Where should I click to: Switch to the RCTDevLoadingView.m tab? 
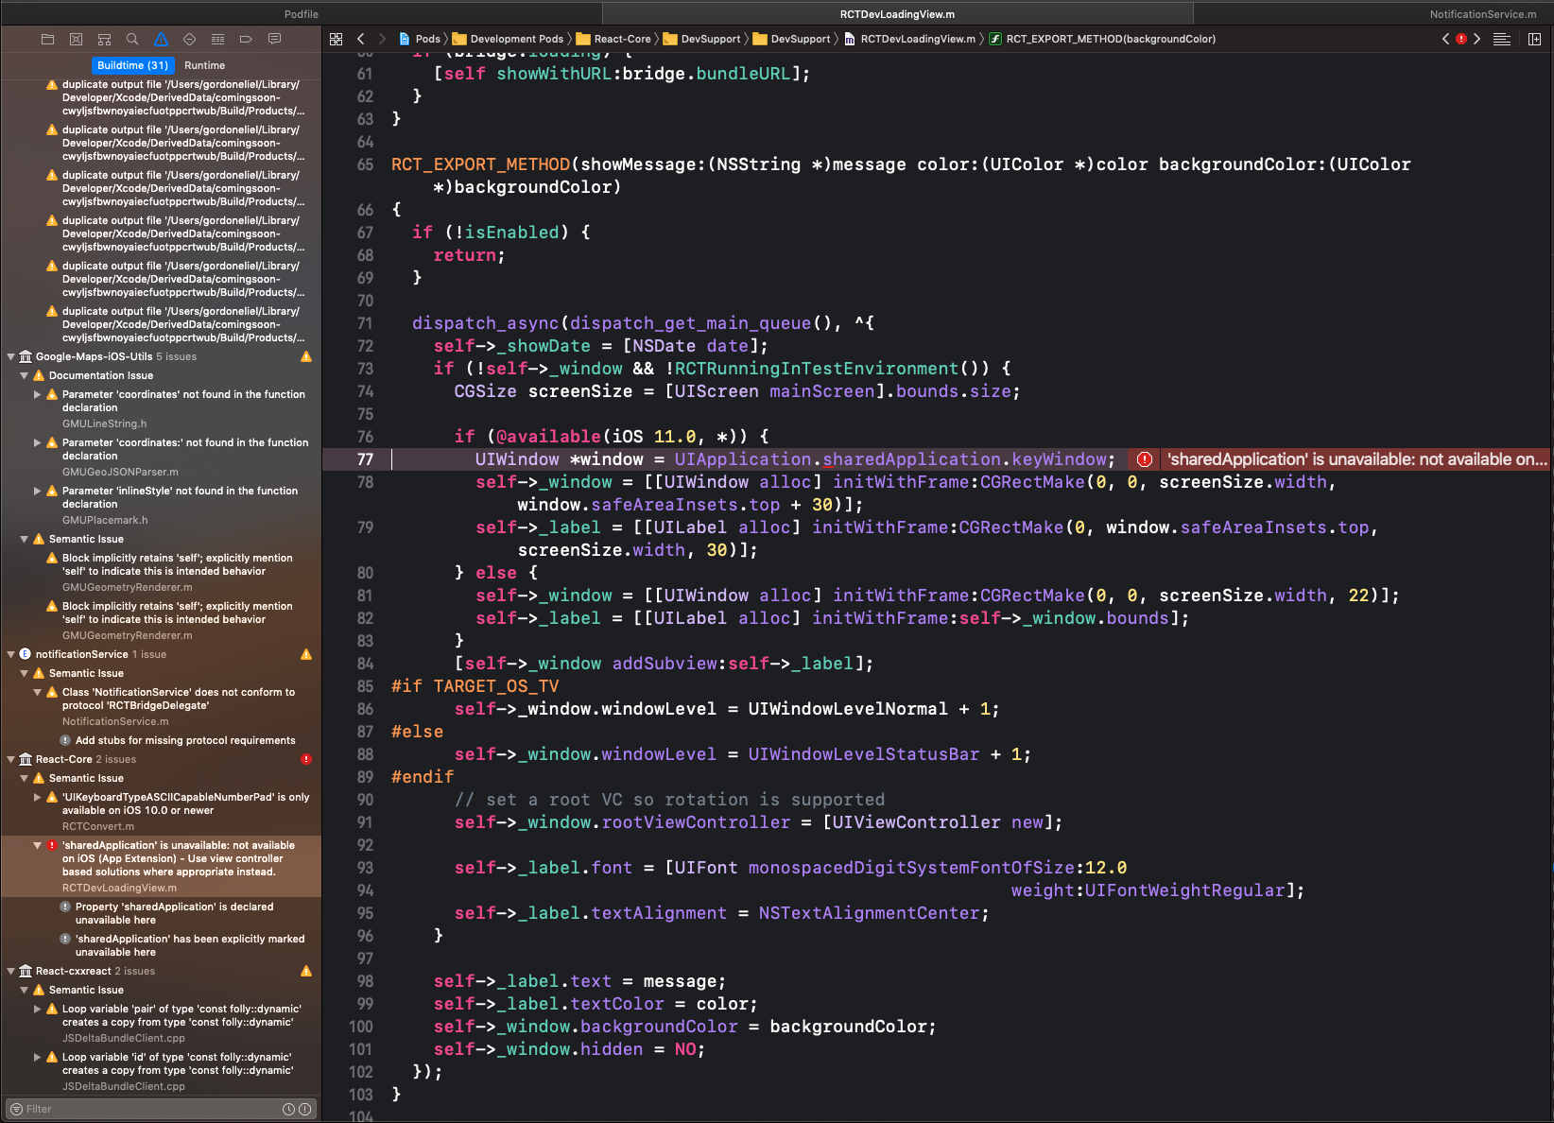point(897,13)
